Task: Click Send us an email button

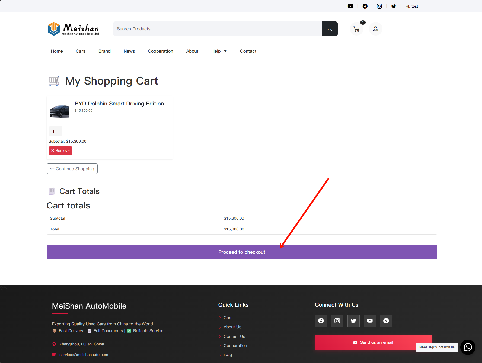Action: point(373,342)
